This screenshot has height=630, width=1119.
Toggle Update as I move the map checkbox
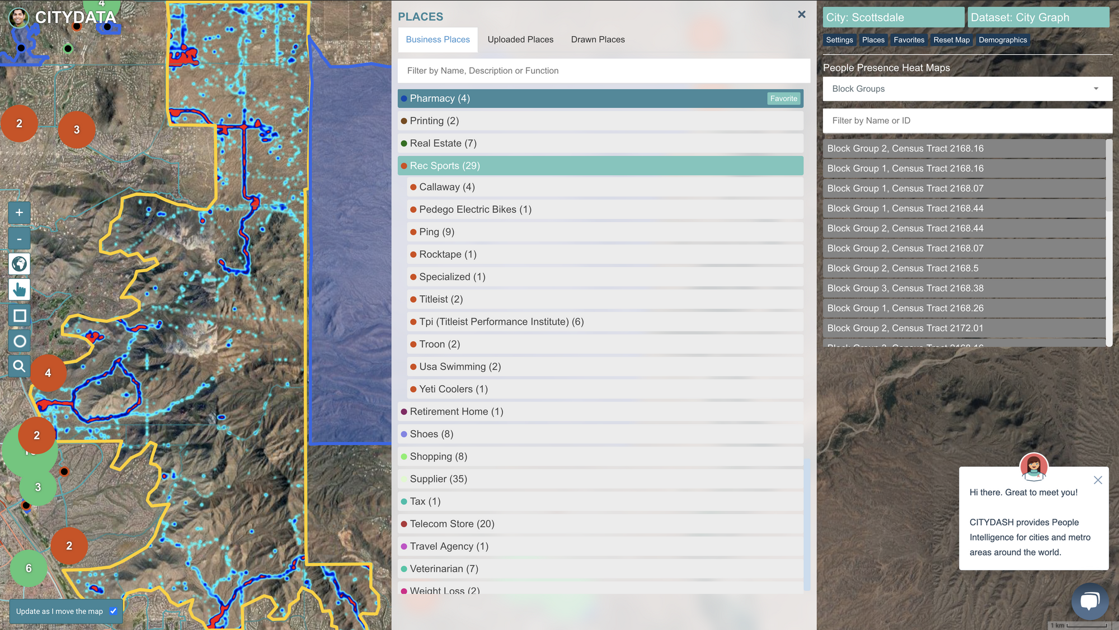(114, 611)
